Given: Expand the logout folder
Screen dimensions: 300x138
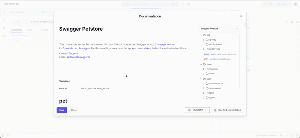Looking at the screenshot, I should point(204,98).
